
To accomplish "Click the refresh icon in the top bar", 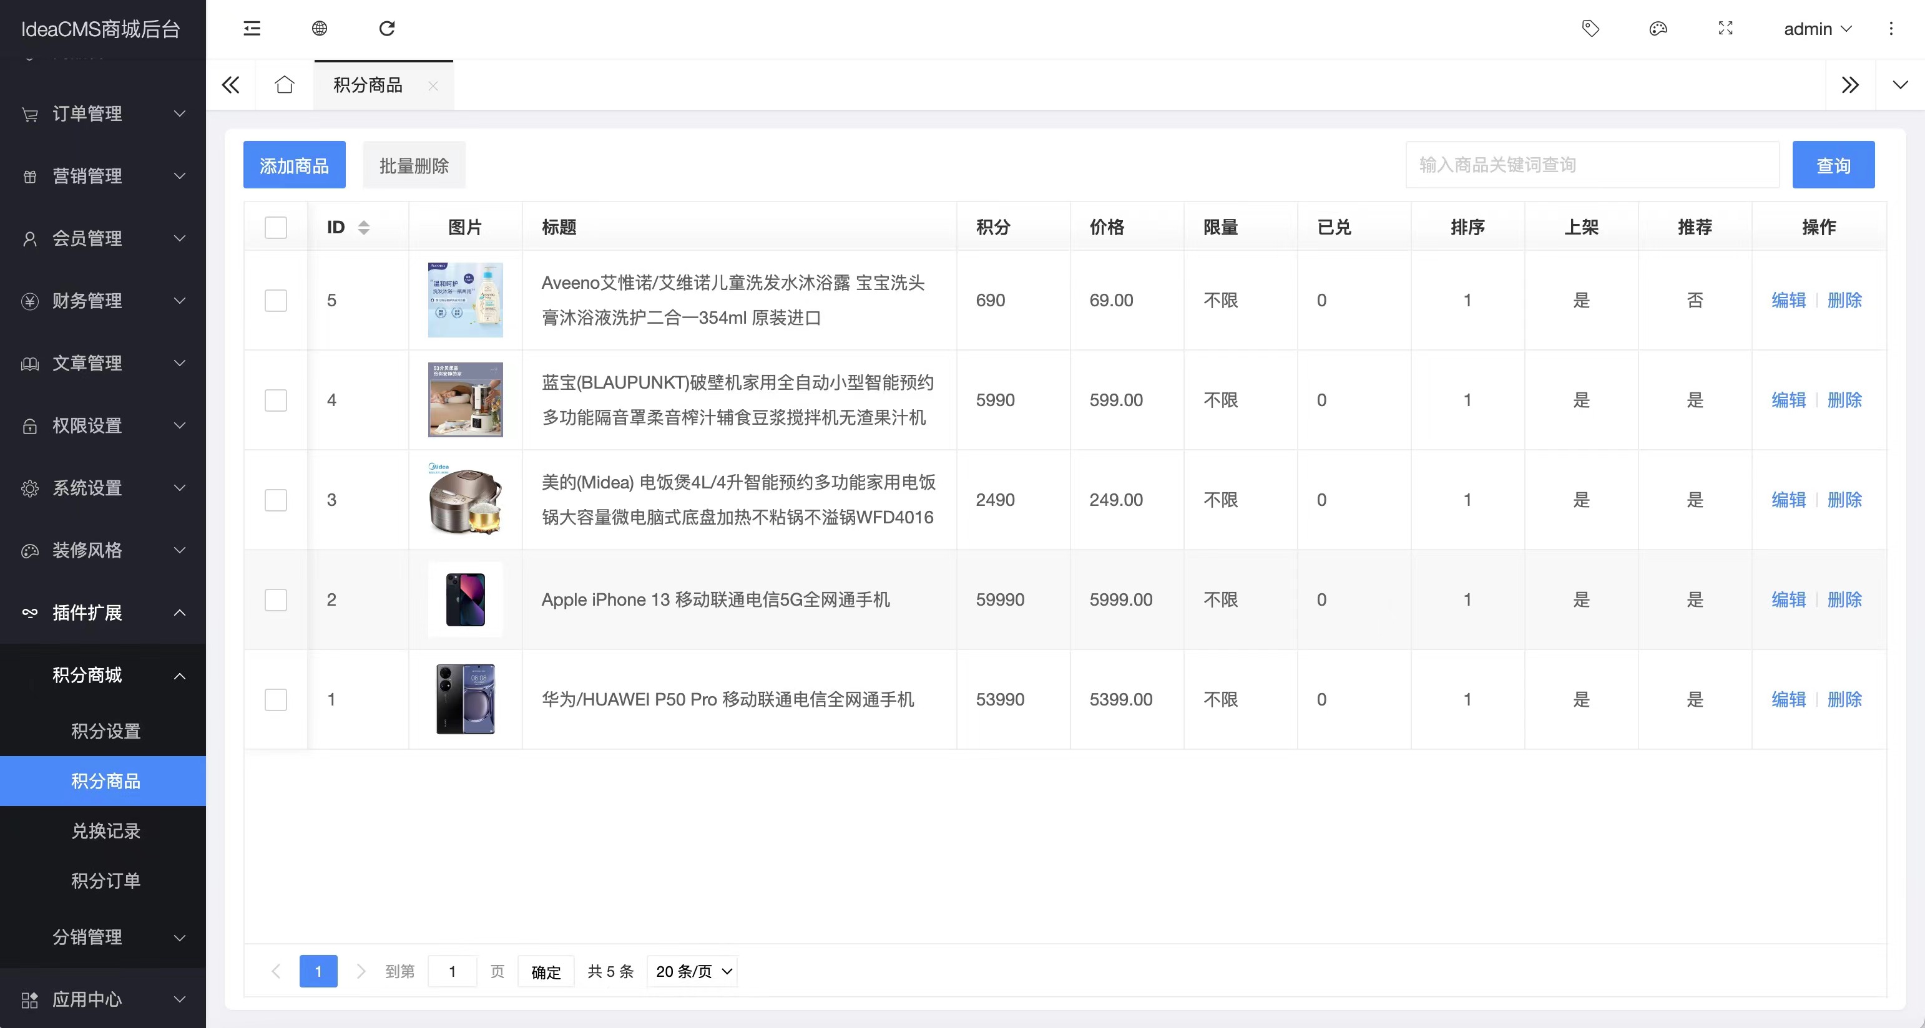I will [x=386, y=28].
